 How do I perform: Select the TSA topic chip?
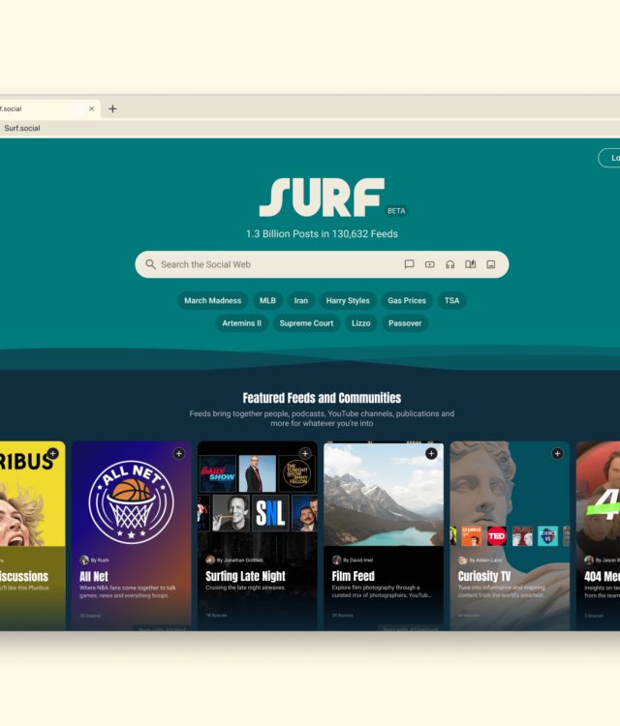[451, 300]
